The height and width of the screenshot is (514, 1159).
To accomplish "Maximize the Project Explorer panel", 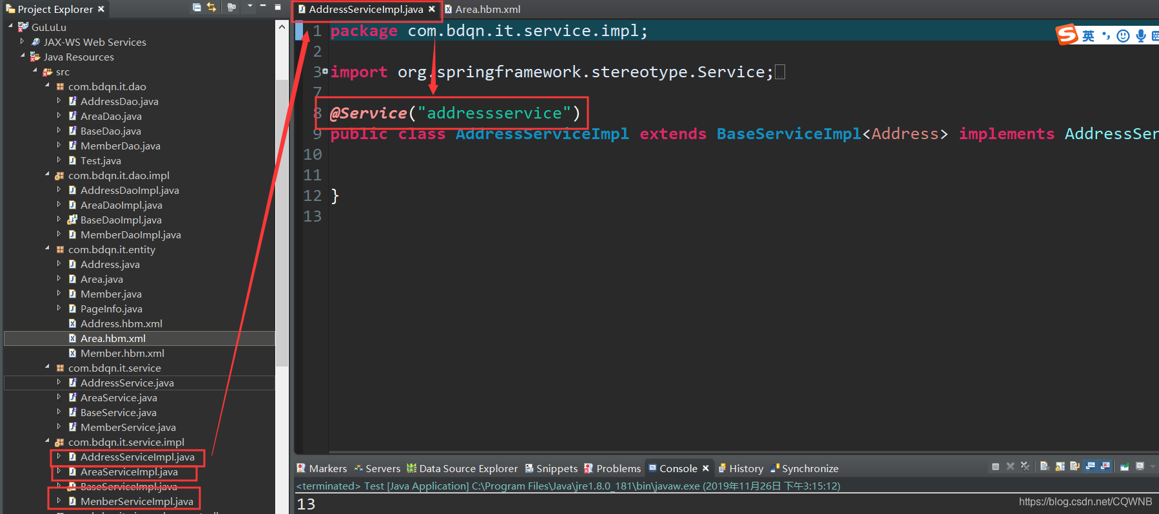I will point(278,7).
